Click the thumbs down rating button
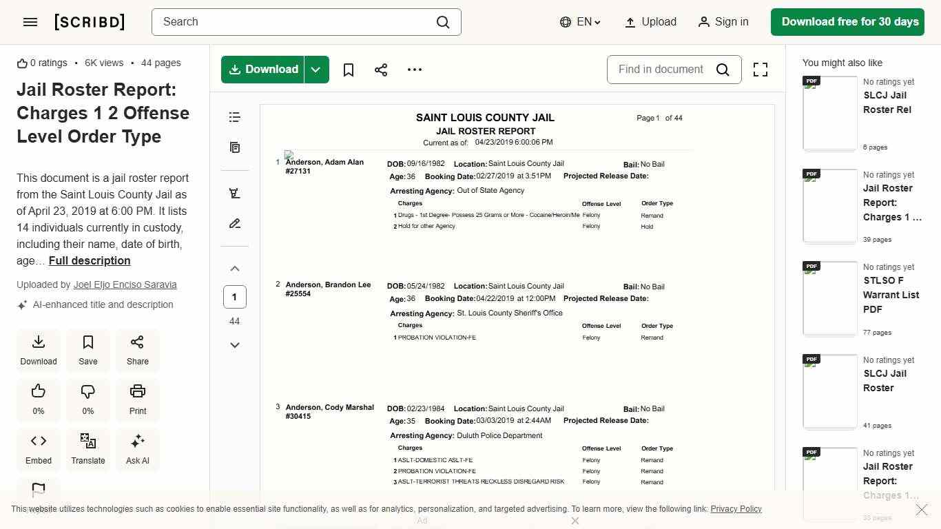Image resolution: width=941 pixels, height=529 pixels. point(88,399)
